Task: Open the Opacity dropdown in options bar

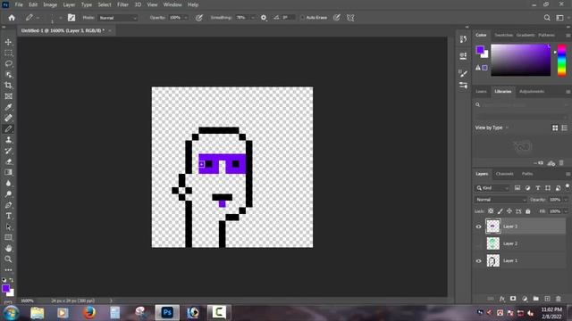Action: [185, 18]
